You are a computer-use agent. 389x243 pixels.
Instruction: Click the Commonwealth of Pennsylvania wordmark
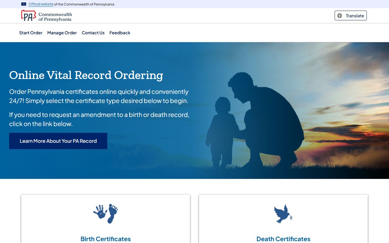[55, 17]
